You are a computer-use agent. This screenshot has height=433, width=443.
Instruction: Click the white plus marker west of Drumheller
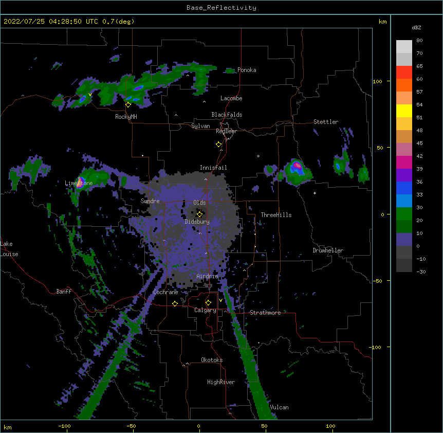[315, 193]
